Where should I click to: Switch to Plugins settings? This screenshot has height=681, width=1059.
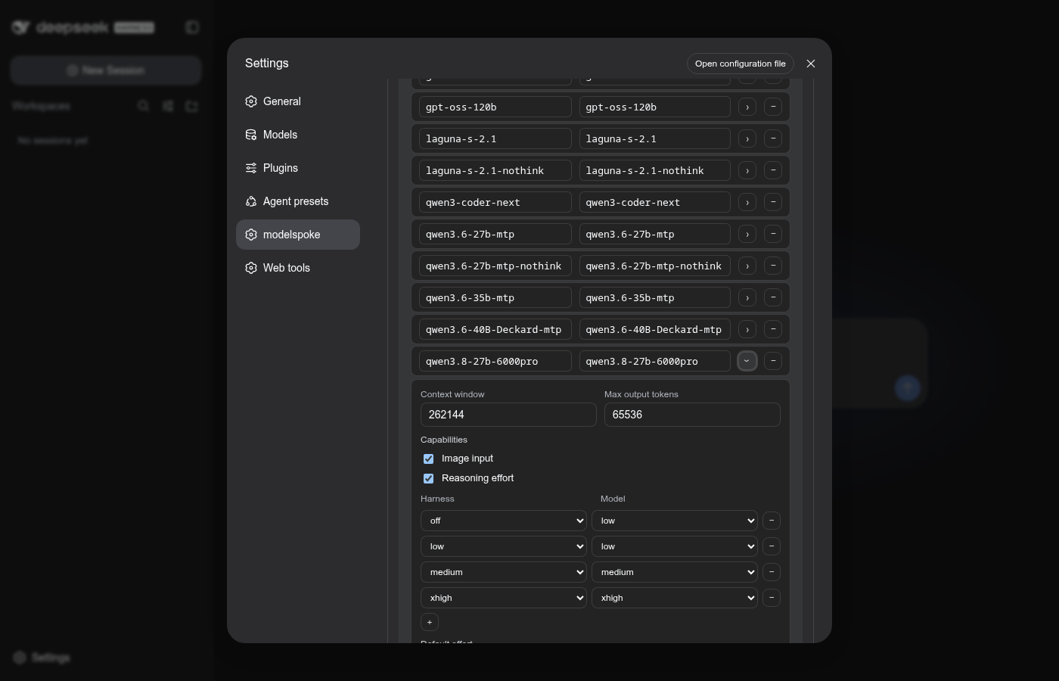tap(298, 168)
